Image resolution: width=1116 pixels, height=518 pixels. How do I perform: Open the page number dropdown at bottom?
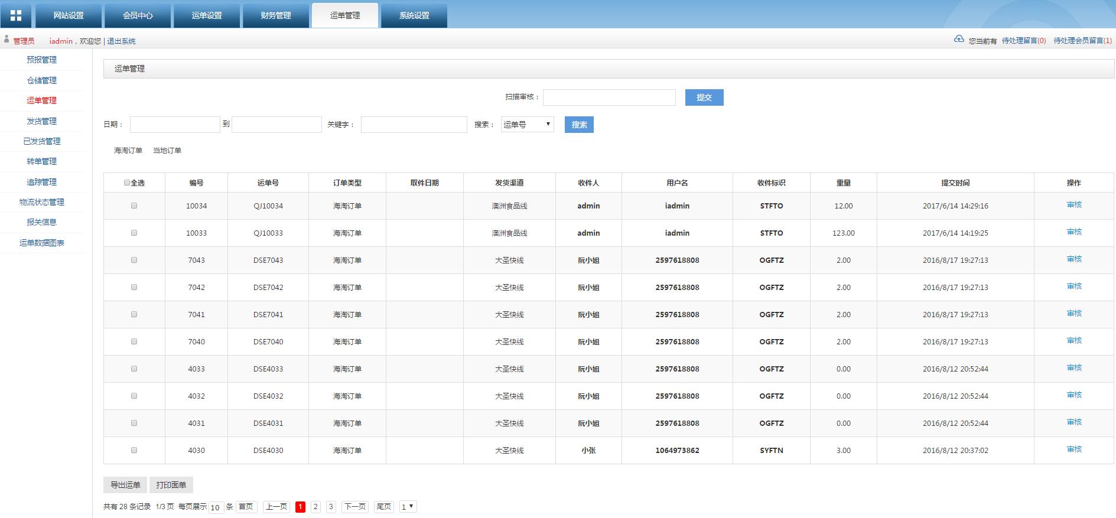[408, 507]
